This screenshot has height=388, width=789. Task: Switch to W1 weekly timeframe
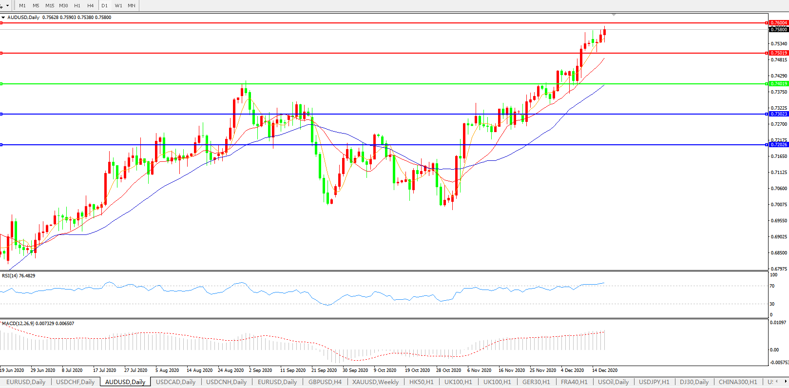[x=118, y=5]
